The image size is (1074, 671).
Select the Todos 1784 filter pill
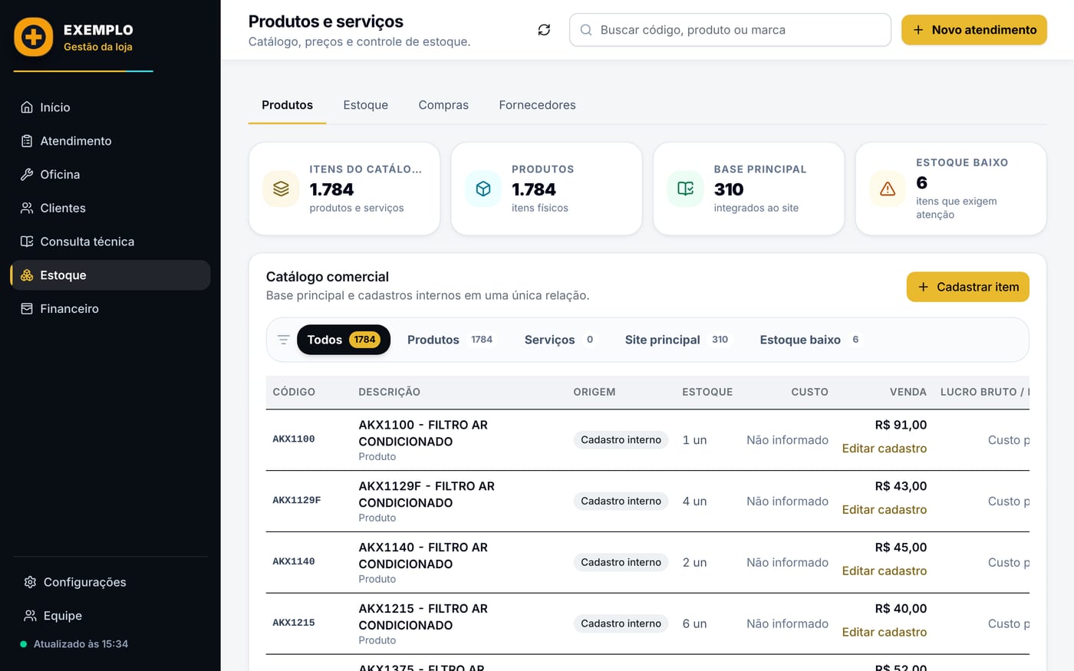click(x=344, y=340)
